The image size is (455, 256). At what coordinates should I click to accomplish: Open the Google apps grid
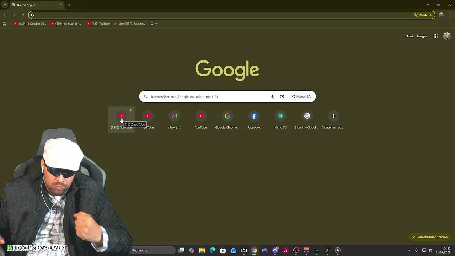tap(435, 36)
